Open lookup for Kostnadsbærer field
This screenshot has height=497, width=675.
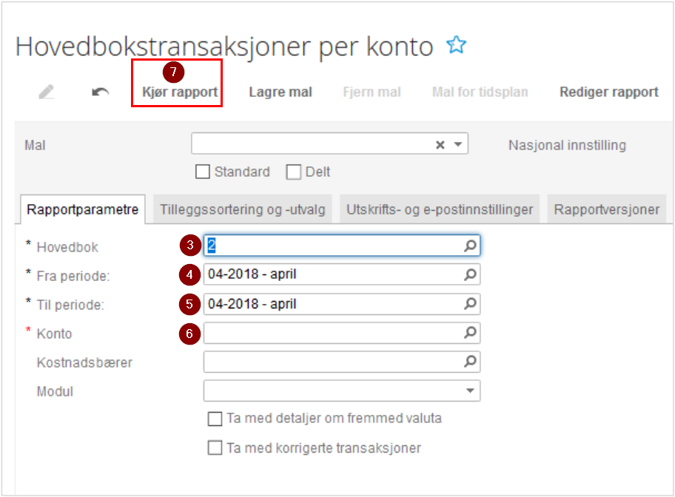click(x=470, y=362)
